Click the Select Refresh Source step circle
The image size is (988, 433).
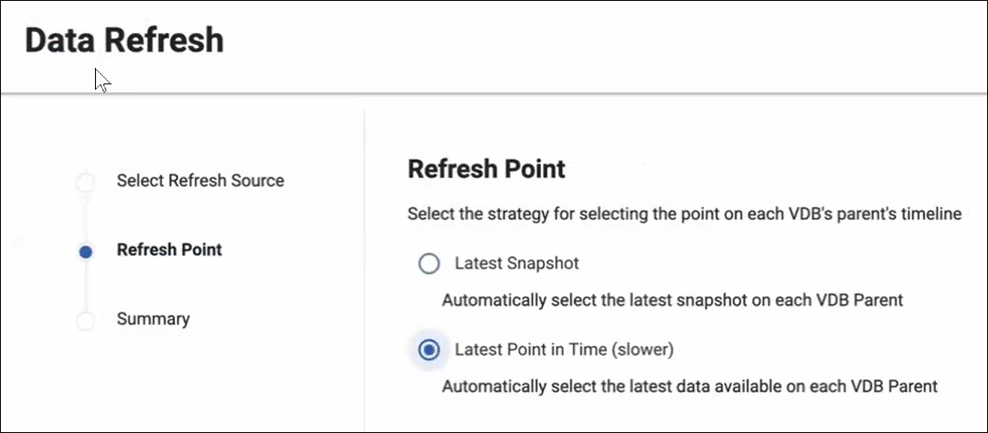click(x=85, y=183)
